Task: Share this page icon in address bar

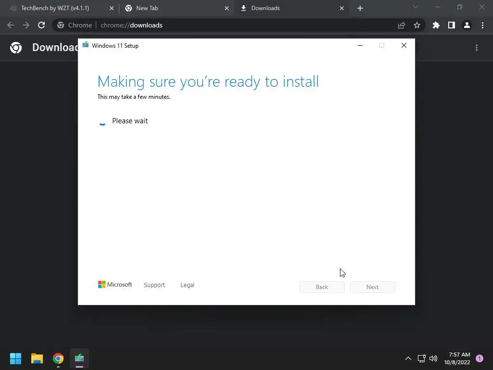Action: coord(402,25)
